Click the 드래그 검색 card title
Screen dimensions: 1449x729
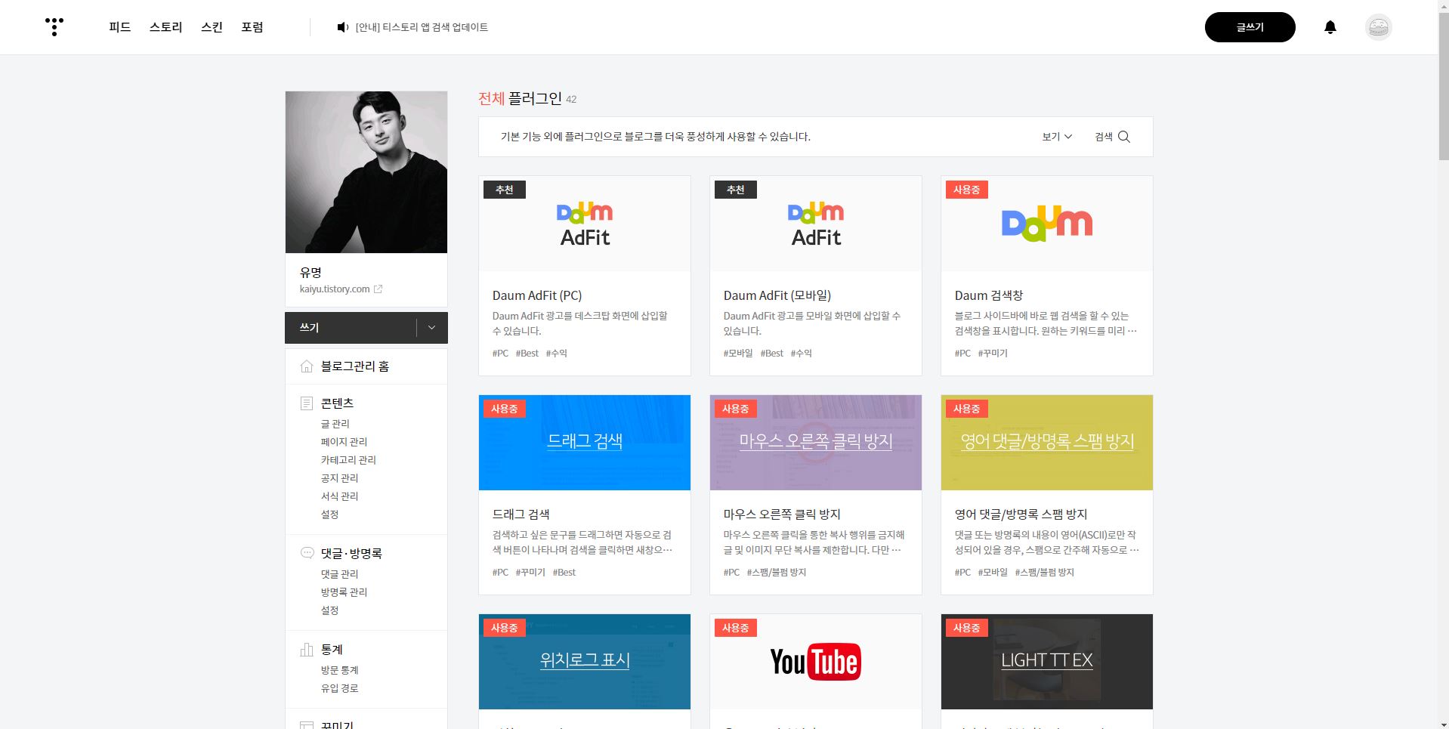[x=521, y=514]
